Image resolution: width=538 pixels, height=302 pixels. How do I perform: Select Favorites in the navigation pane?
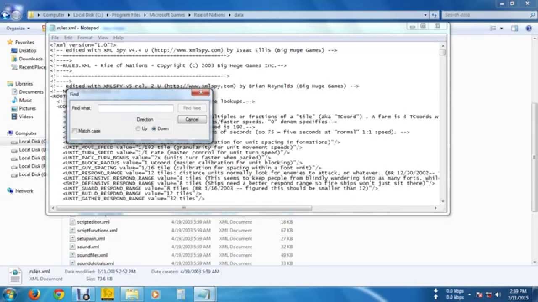[x=24, y=42]
